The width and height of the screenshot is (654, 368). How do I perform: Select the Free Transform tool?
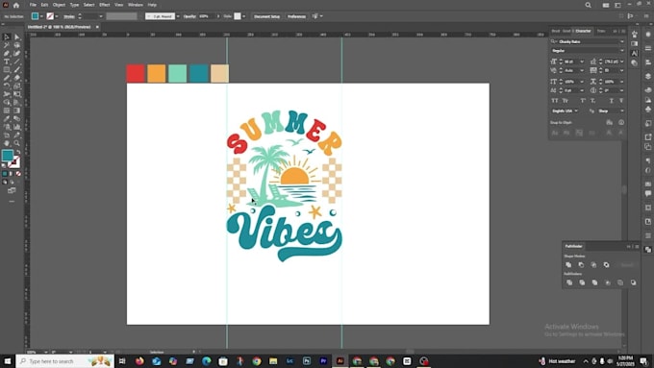pos(17,94)
